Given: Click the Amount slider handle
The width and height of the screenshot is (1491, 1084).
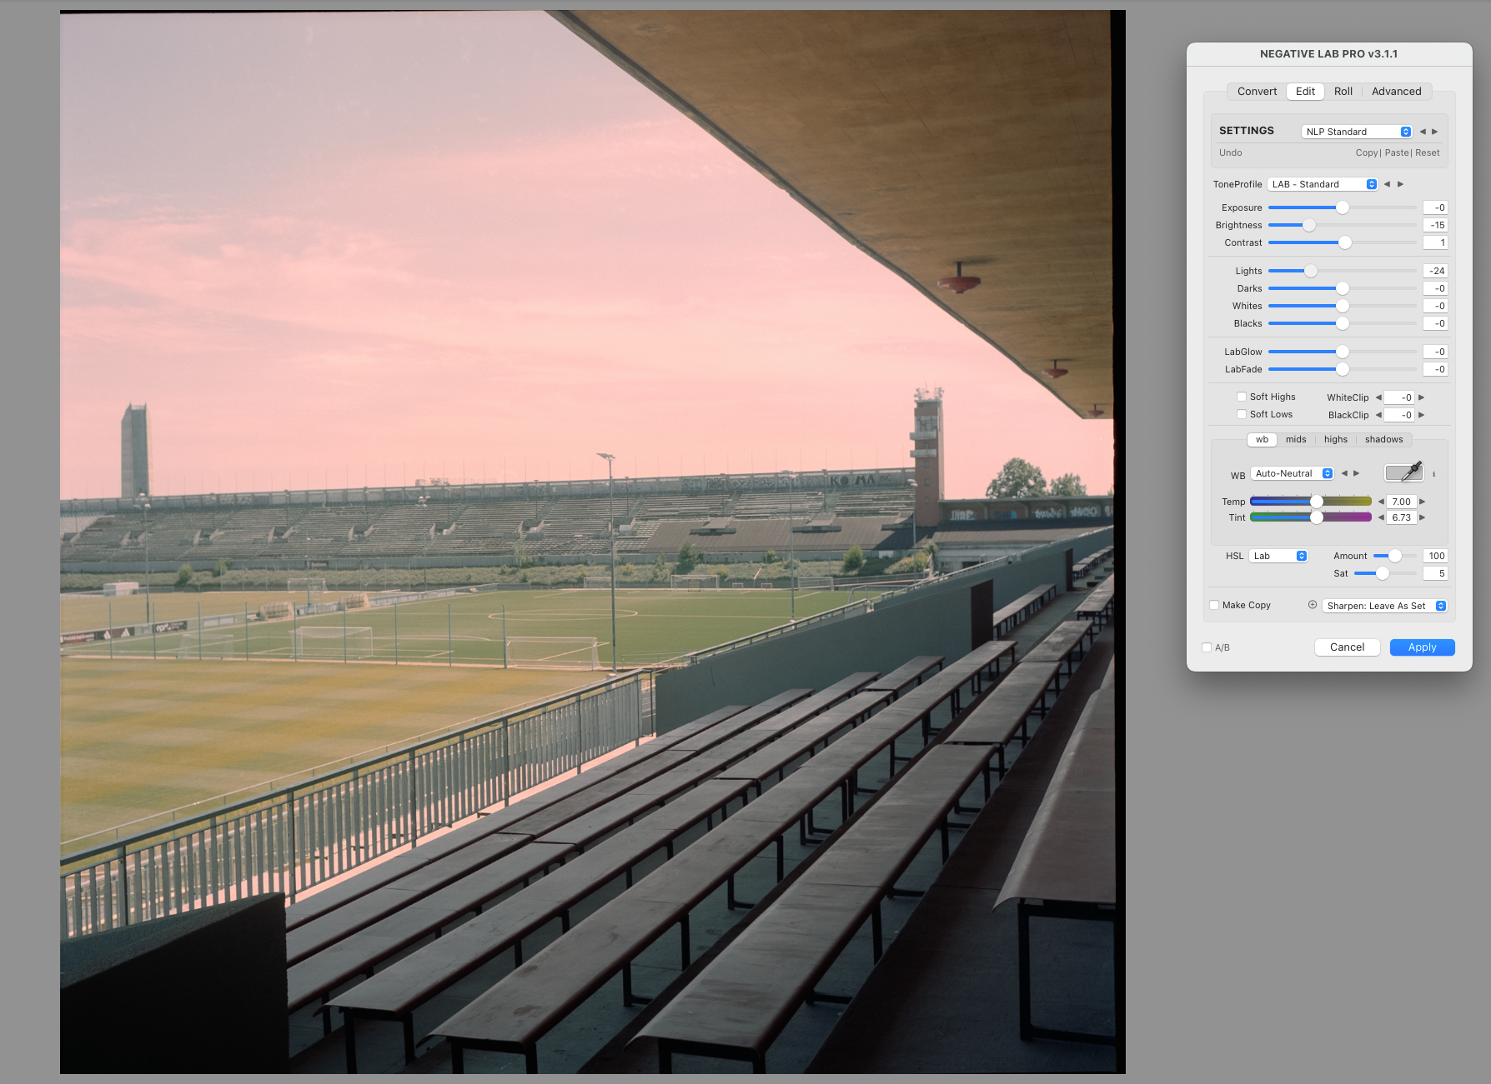Looking at the screenshot, I should [1395, 556].
